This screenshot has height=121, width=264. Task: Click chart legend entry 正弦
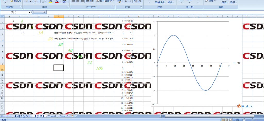pyautogui.click(x=236, y=63)
